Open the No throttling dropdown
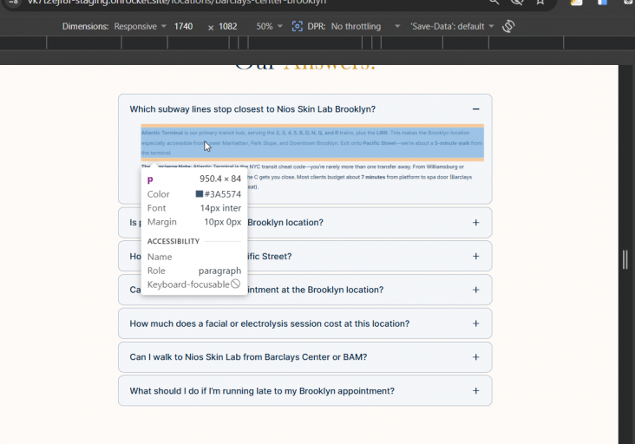635x444 pixels. coord(366,26)
